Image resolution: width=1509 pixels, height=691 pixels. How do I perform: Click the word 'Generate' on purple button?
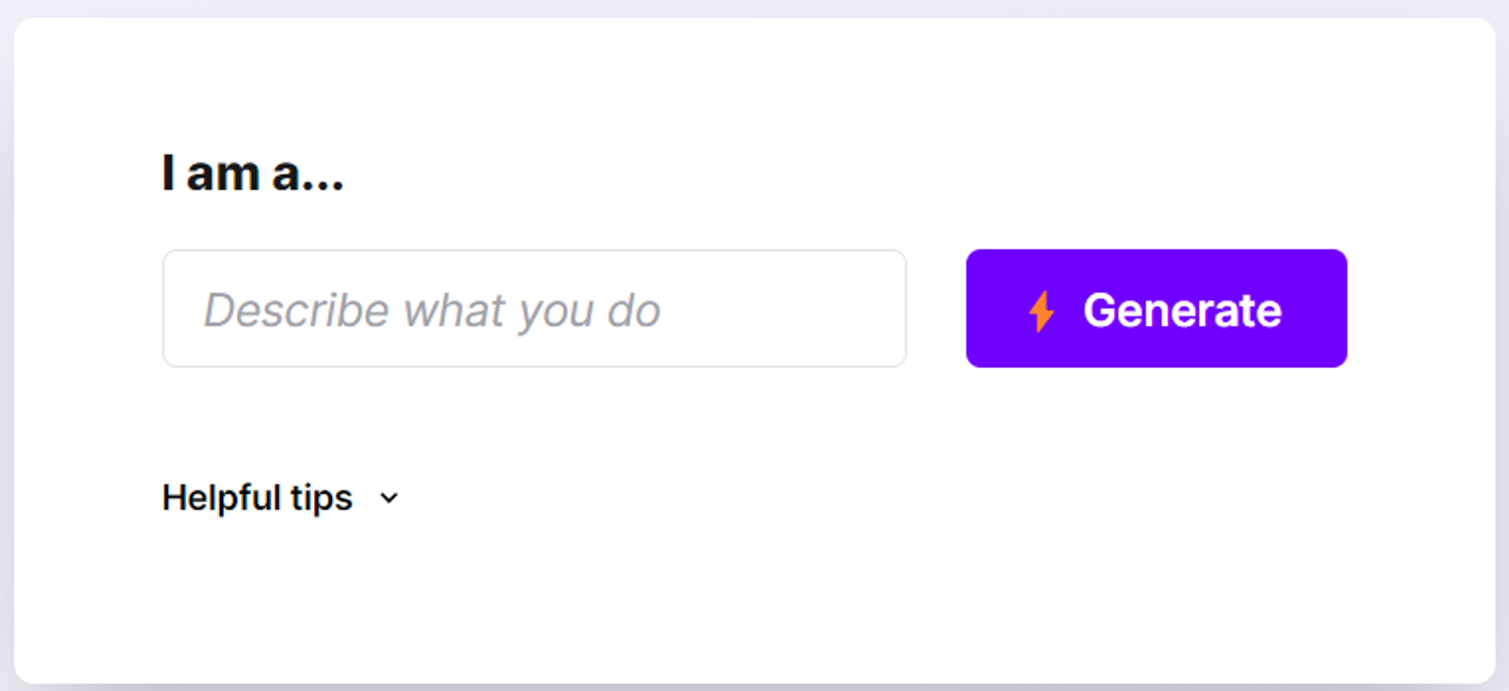(x=1182, y=310)
